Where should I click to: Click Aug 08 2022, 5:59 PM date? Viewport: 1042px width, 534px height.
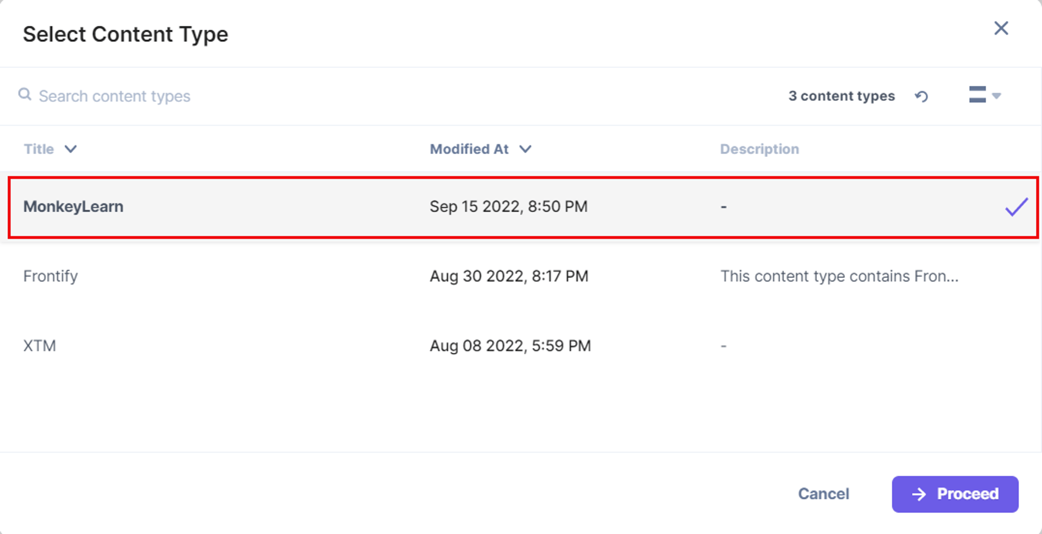tap(510, 346)
